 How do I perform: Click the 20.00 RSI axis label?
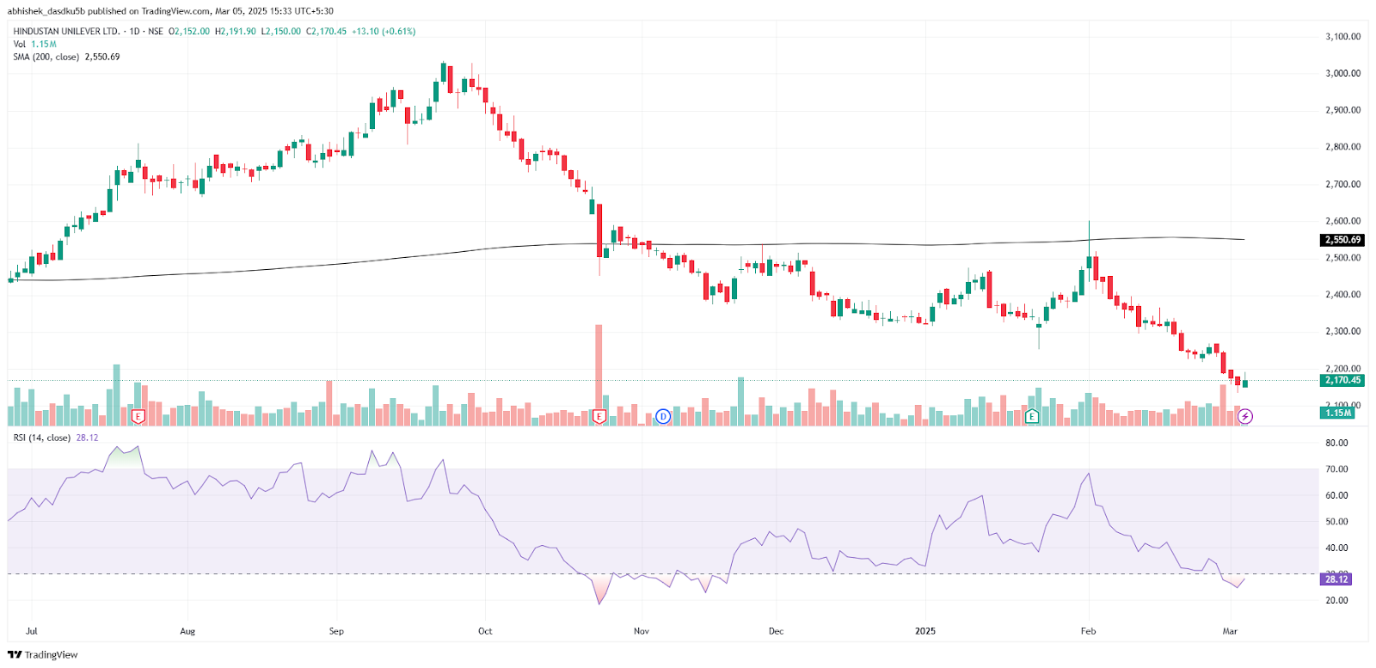pos(1336,600)
